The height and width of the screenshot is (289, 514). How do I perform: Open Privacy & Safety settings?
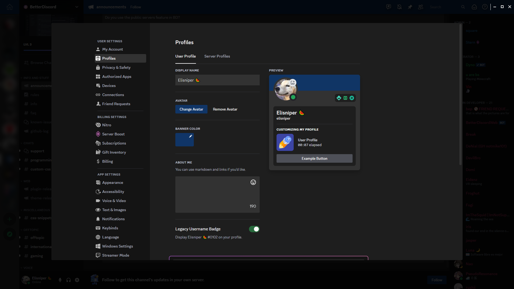click(x=116, y=67)
